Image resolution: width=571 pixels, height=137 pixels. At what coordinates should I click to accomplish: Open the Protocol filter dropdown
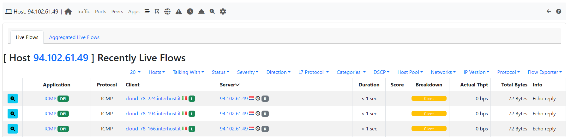(508, 72)
